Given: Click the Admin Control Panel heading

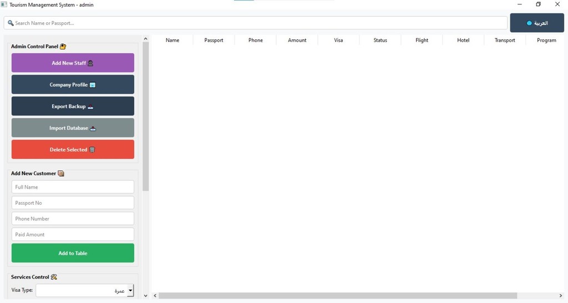Looking at the screenshot, I should [x=34, y=47].
